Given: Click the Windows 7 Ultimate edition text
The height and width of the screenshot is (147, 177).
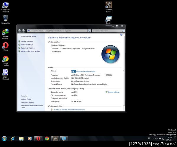Looking at the screenshot, I should pos(58,45).
